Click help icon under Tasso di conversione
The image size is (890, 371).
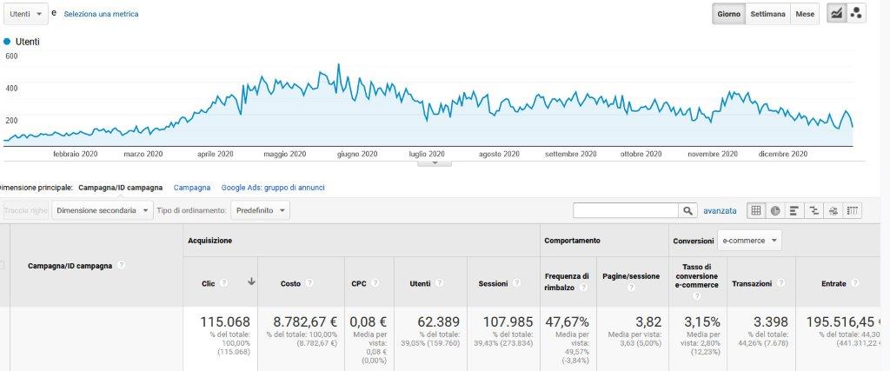[696, 296]
